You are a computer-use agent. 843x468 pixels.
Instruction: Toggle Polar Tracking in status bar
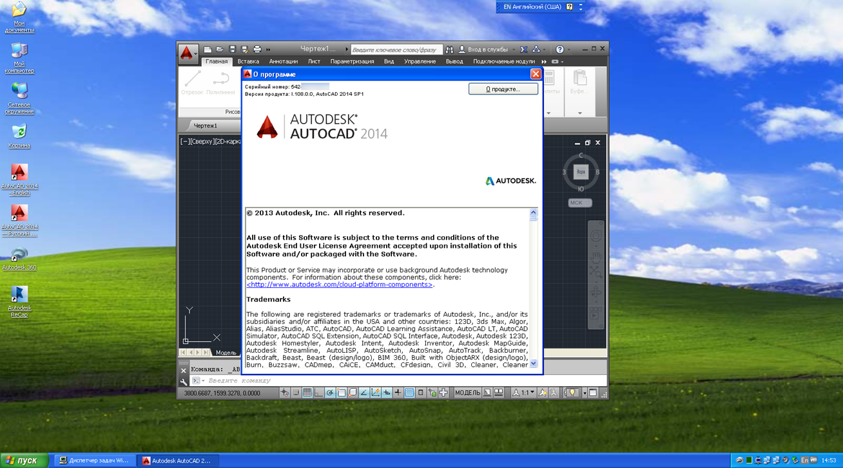pyautogui.click(x=330, y=393)
